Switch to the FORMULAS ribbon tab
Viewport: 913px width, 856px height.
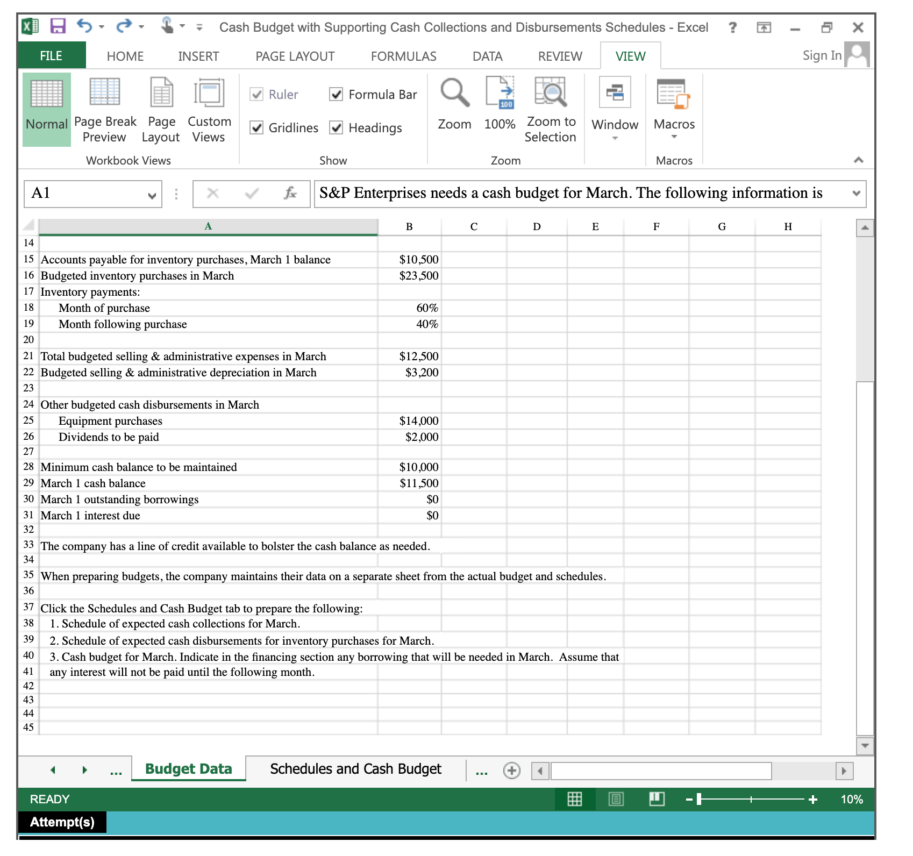pos(403,55)
